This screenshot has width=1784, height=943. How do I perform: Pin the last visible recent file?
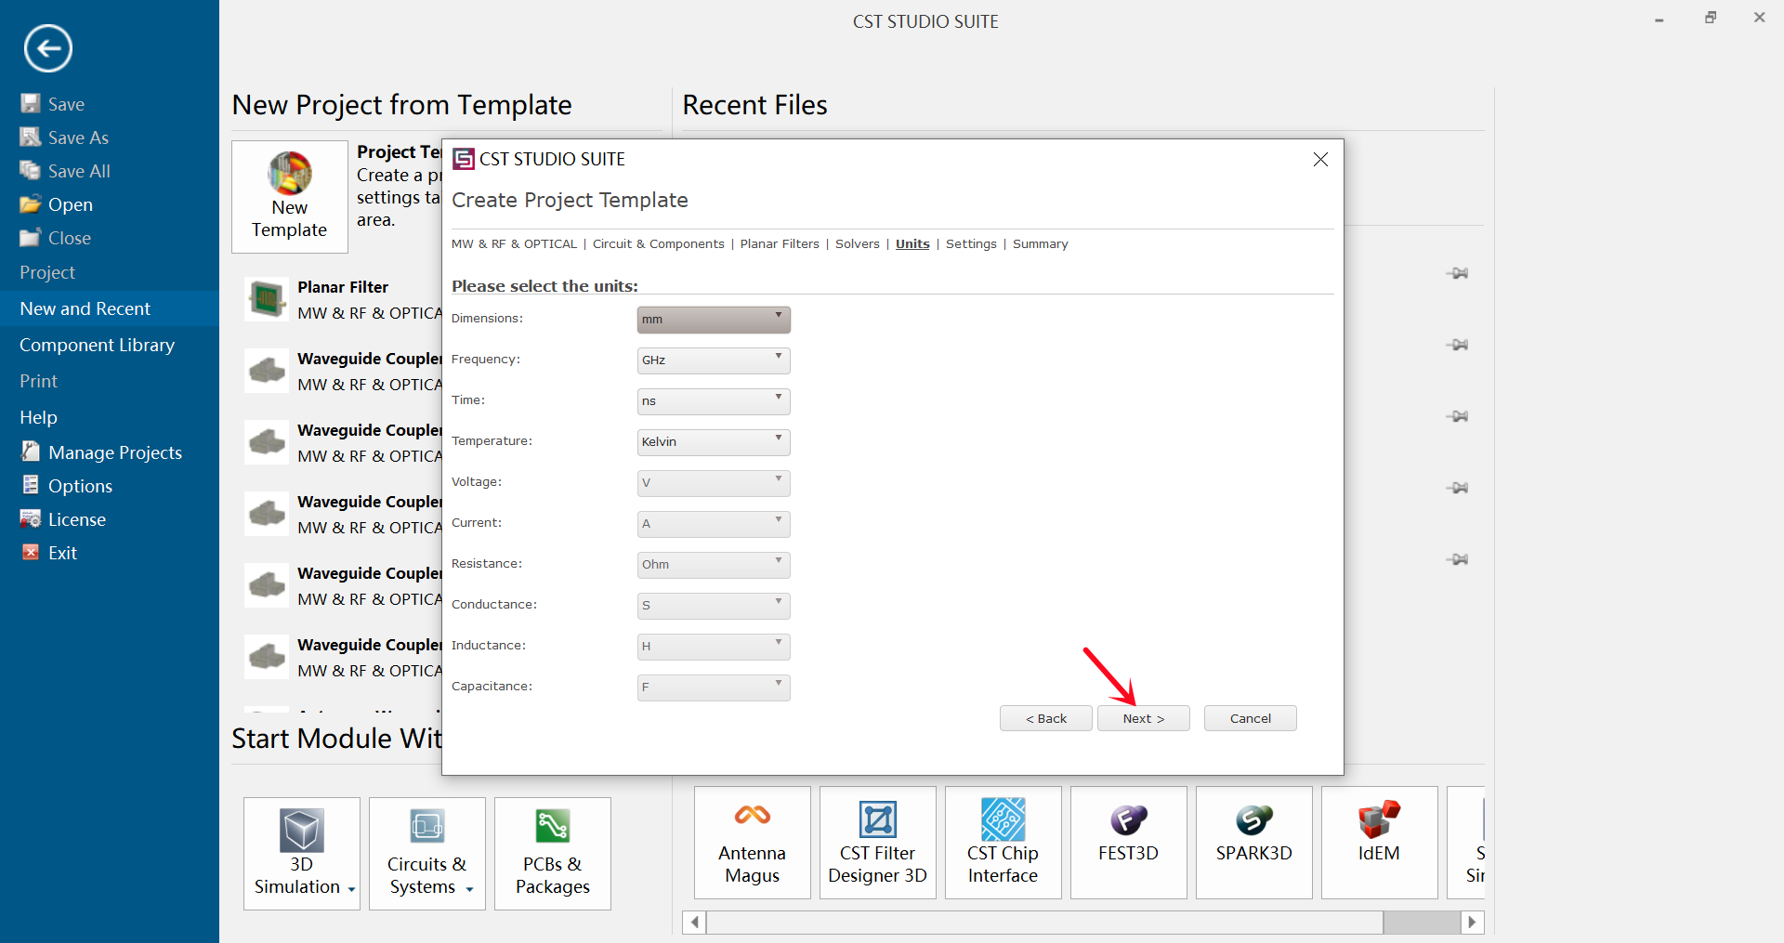tap(1457, 559)
